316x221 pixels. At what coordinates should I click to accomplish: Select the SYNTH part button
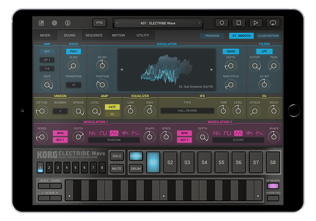pyautogui.click(x=136, y=156)
